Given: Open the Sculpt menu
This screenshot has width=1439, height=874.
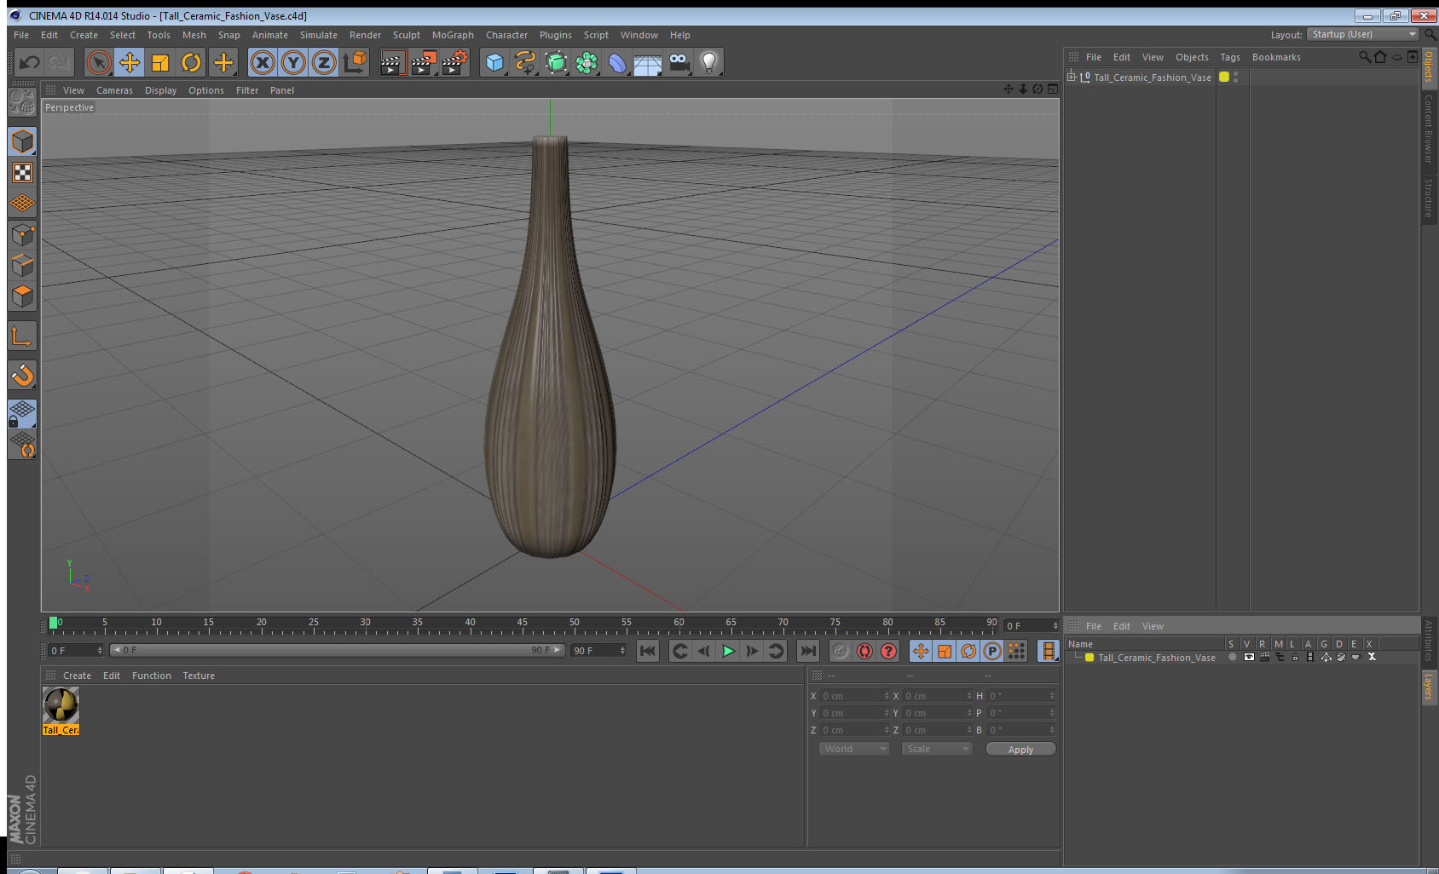Looking at the screenshot, I should click(407, 35).
